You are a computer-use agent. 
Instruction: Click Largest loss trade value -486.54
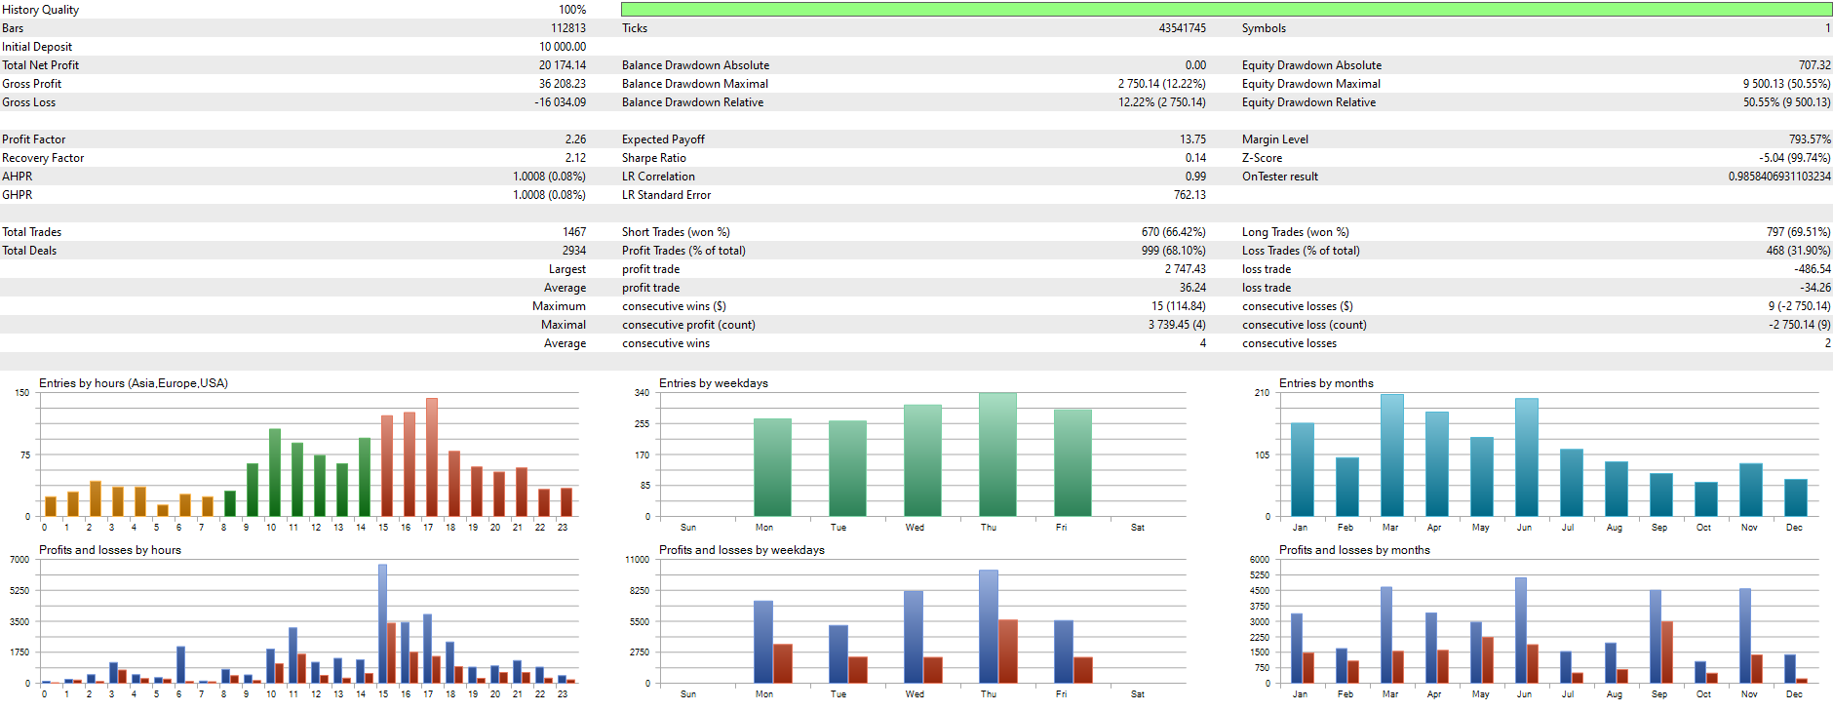point(1812,269)
